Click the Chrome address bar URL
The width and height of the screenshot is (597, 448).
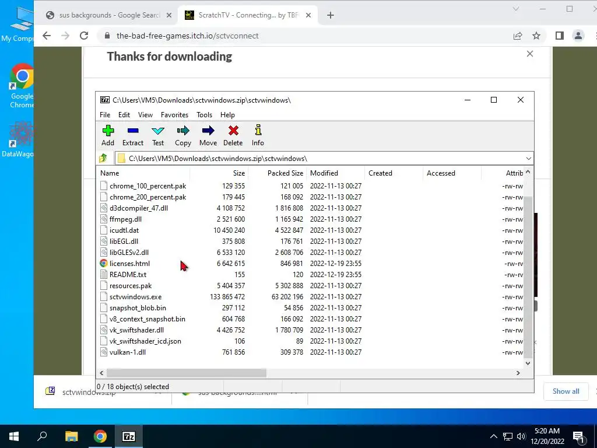[x=187, y=36]
